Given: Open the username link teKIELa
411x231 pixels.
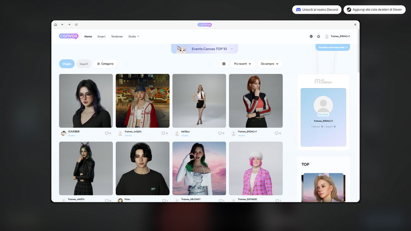Looking at the screenshot, I should tap(185, 132).
